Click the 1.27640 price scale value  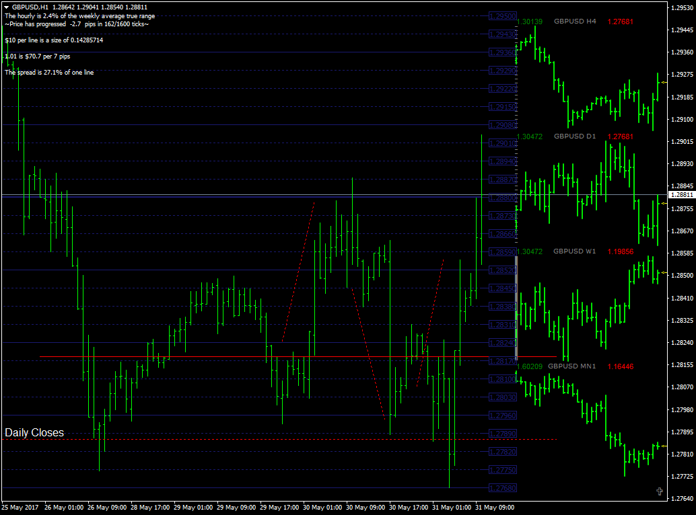(x=683, y=499)
